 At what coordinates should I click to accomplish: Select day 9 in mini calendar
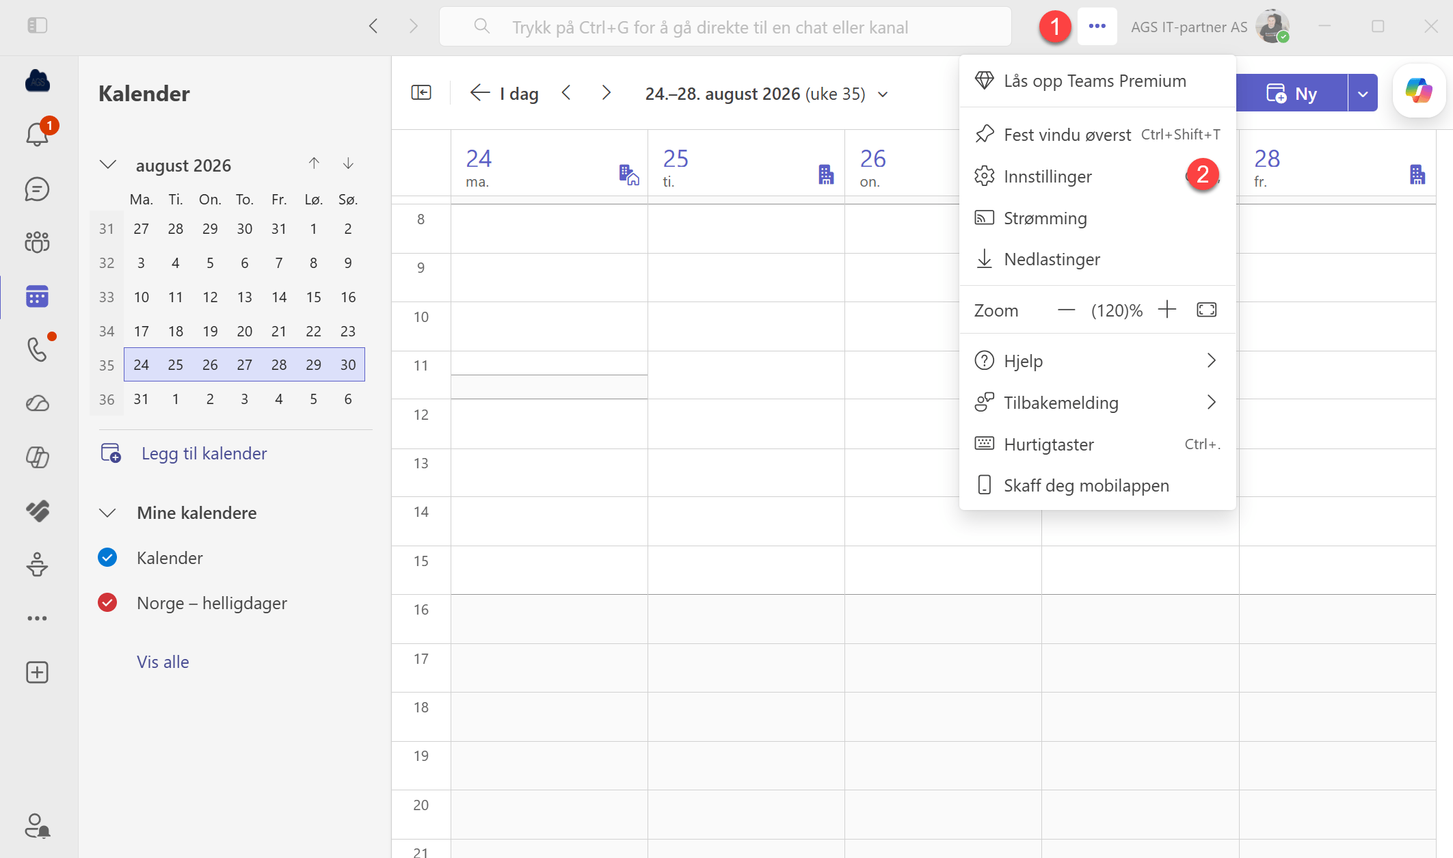(348, 263)
